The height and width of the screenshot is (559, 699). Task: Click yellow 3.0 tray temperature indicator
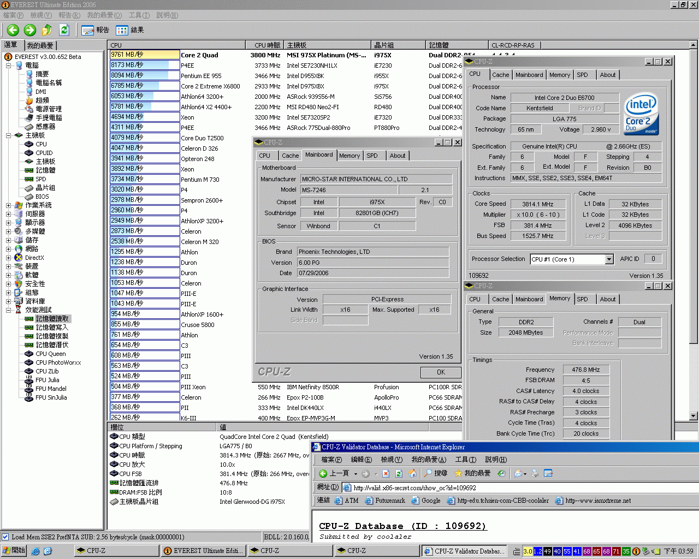pos(528,551)
